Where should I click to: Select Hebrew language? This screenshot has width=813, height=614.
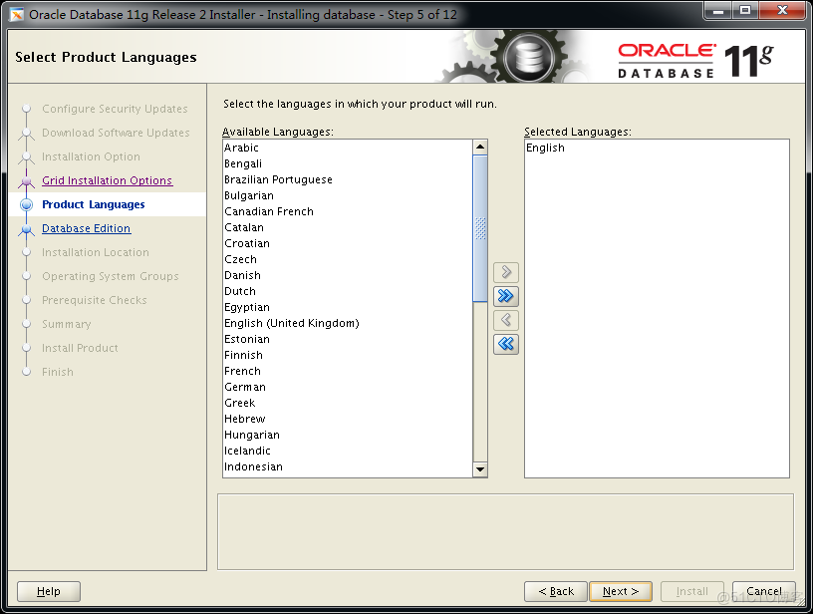click(348, 419)
